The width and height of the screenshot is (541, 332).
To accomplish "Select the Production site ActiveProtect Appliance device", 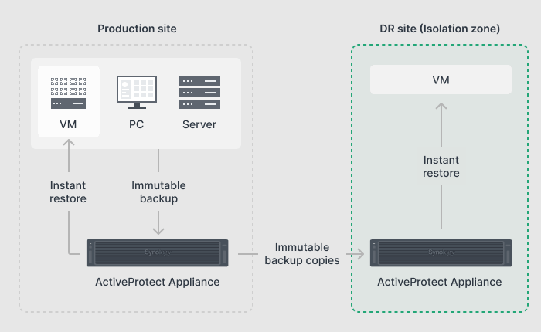I will click(x=158, y=252).
